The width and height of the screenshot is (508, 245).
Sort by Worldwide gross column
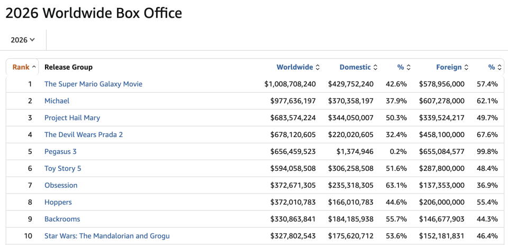pos(295,67)
